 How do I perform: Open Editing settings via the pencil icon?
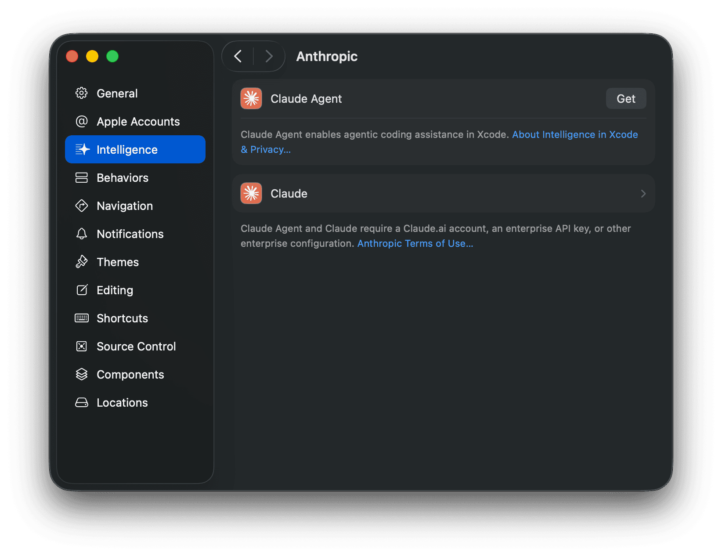[x=82, y=290]
